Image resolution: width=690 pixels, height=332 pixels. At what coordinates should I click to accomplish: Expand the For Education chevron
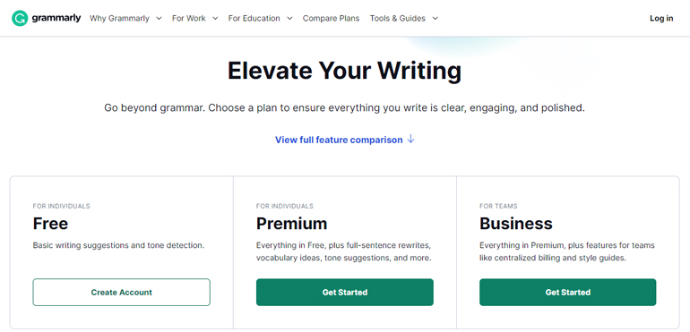(x=289, y=19)
